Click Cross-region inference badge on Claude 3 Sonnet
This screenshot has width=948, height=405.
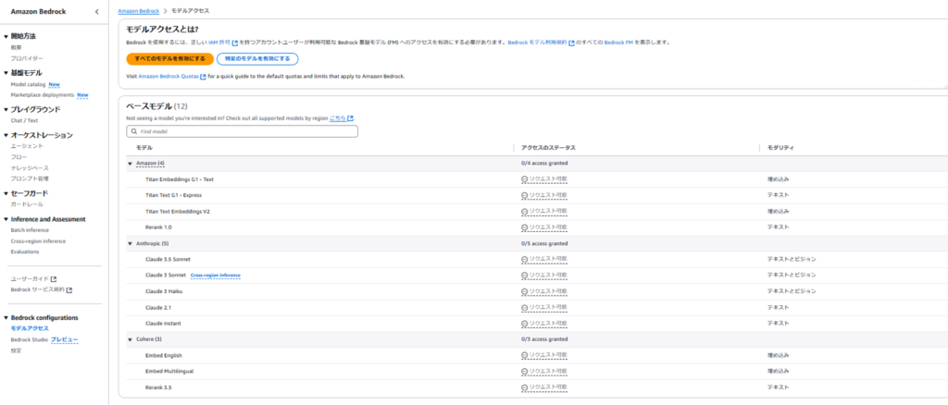click(215, 276)
